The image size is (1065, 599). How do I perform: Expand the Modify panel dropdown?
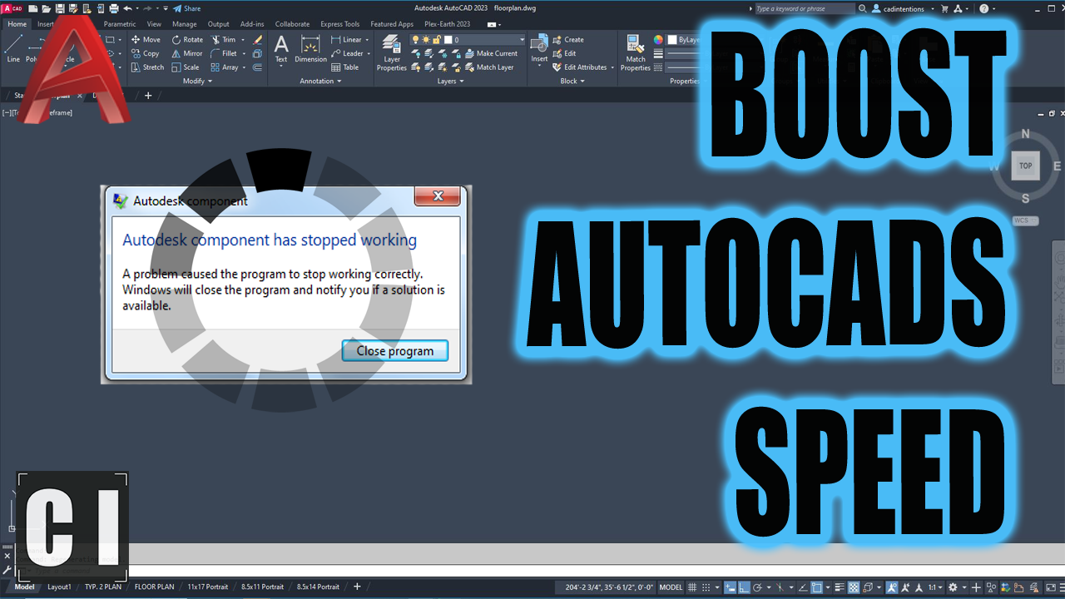click(x=197, y=81)
